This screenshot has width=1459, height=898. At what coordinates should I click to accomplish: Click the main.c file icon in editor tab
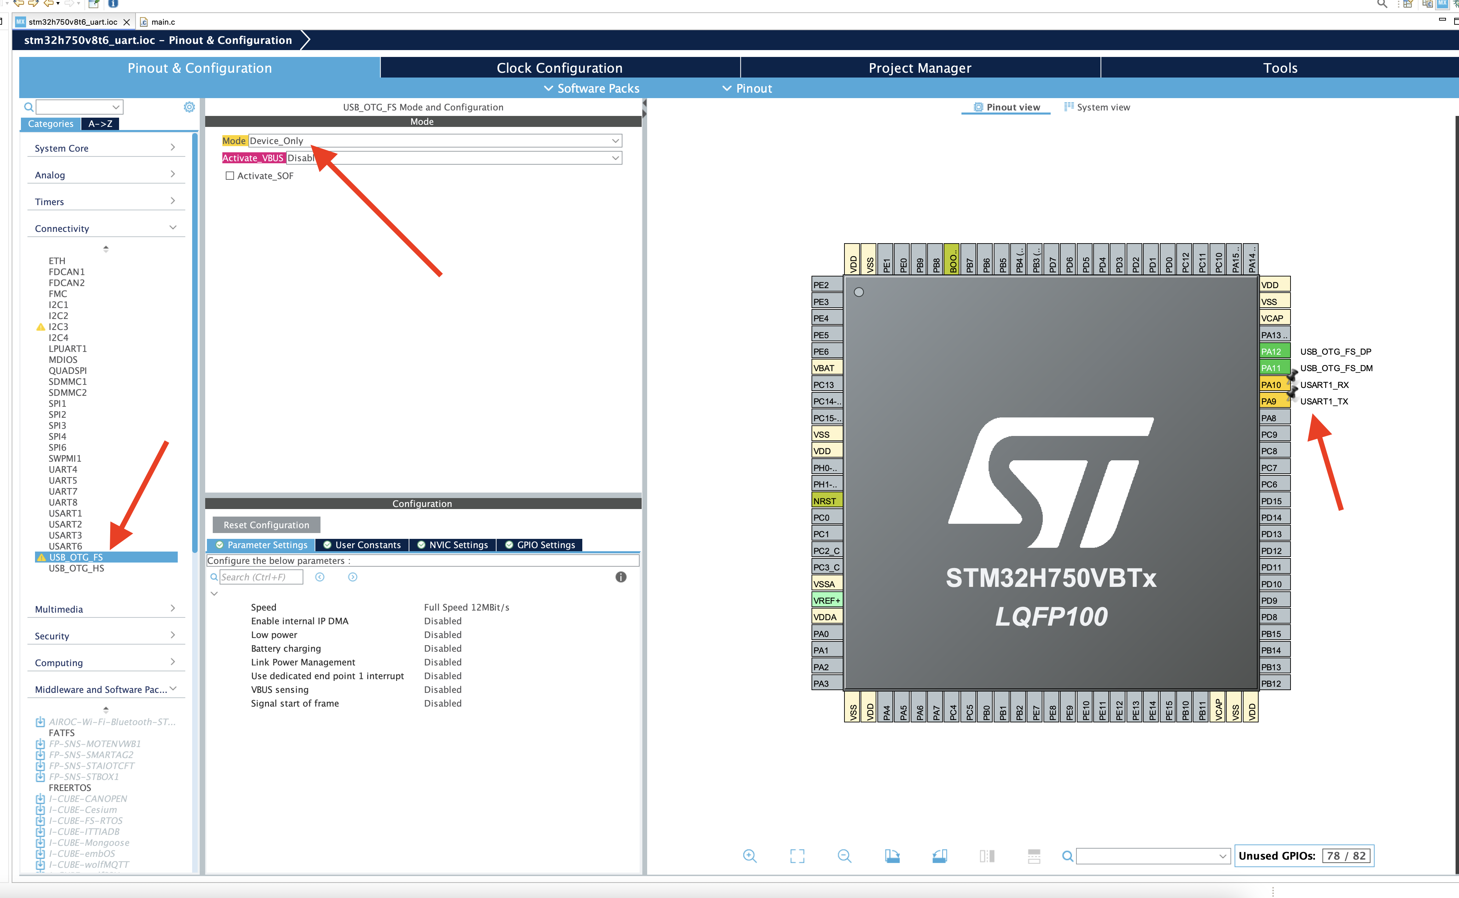(x=144, y=22)
